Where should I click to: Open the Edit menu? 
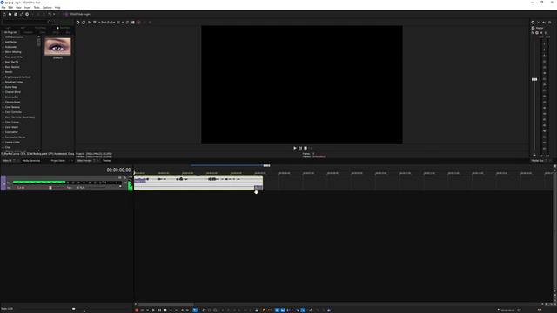pos(10,7)
